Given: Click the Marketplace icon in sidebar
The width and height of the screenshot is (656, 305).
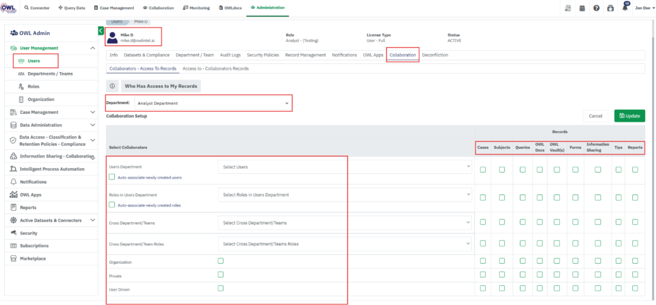Looking at the screenshot, I should point(13,259).
